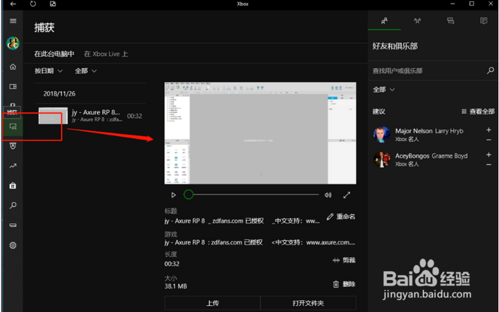499x312 pixels.
Task: Open the Microsoft Store bag icon
Action: point(13,185)
